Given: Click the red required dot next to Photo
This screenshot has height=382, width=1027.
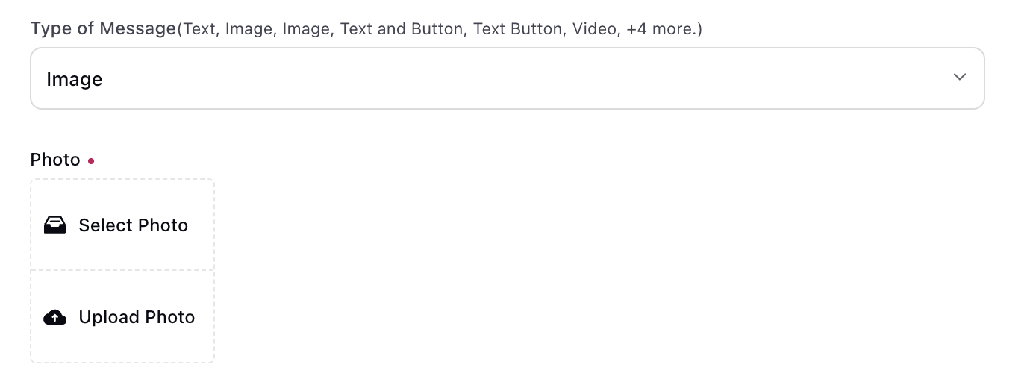Looking at the screenshot, I should (x=91, y=160).
